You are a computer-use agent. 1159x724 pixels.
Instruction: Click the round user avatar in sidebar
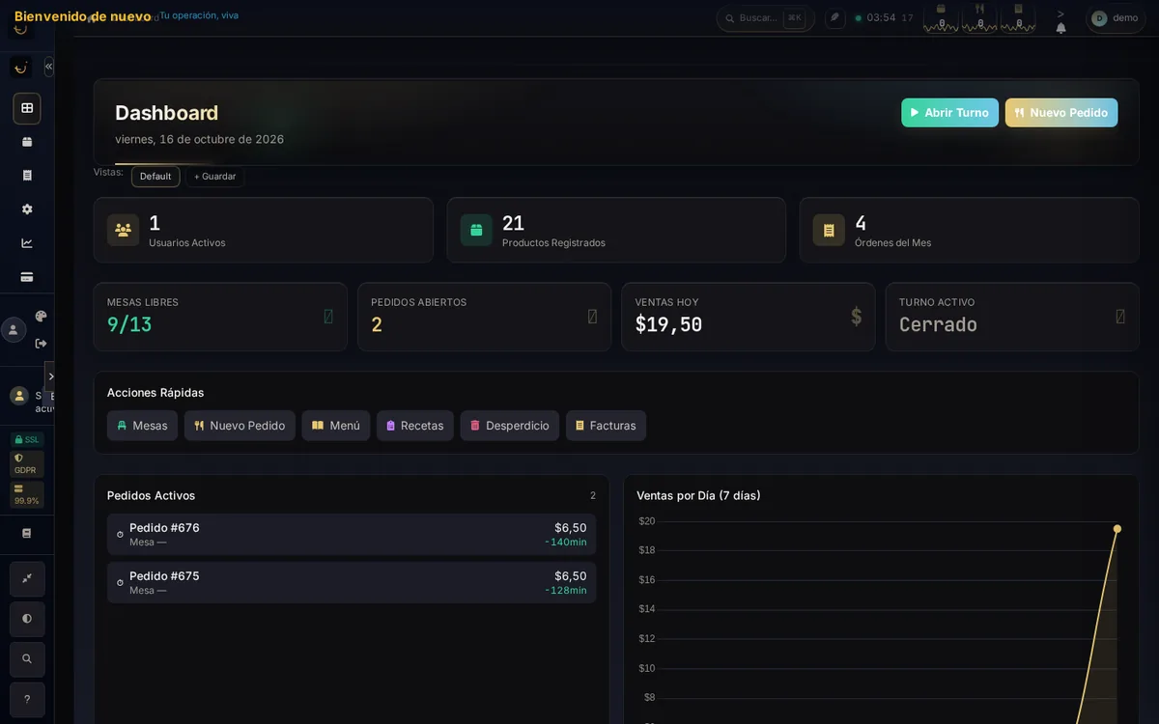[x=14, y=330]
